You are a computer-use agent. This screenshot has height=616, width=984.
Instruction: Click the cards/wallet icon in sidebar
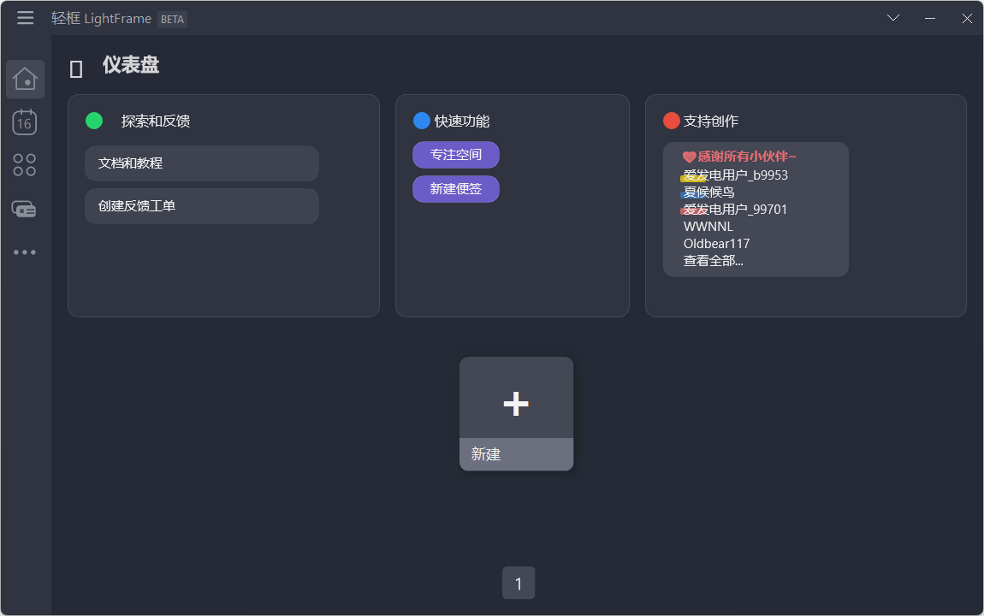tap(25, 208)
